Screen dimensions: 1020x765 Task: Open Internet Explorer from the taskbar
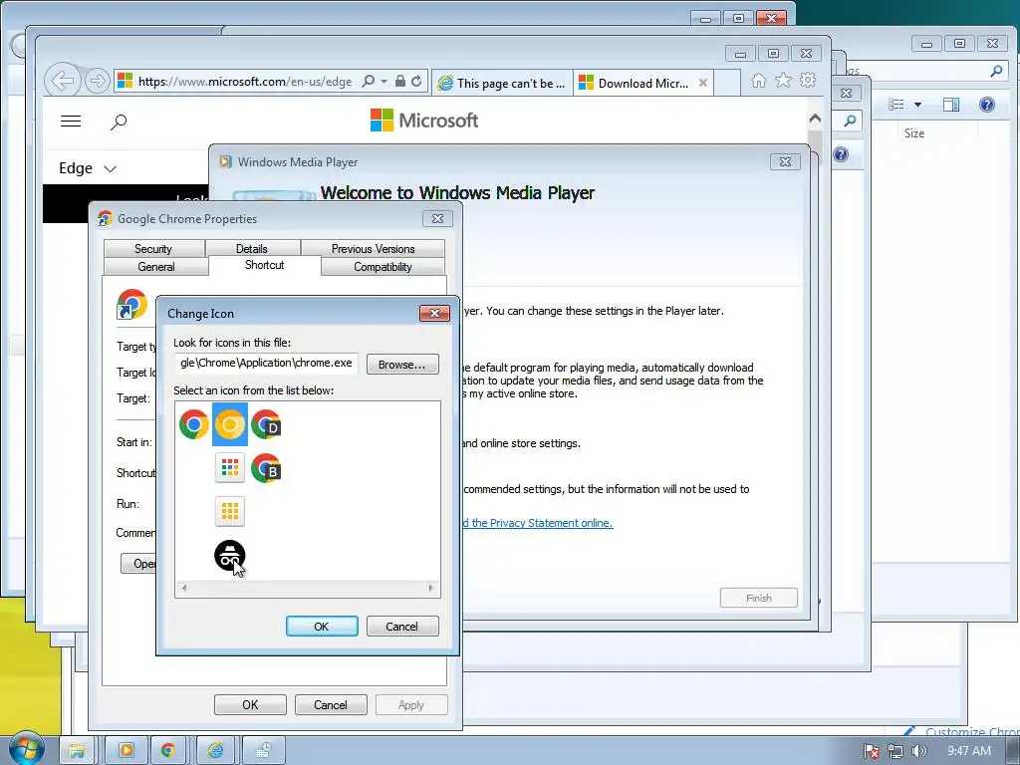215,751
